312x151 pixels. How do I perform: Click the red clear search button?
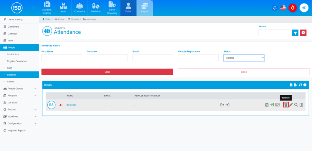click(303, 33)
